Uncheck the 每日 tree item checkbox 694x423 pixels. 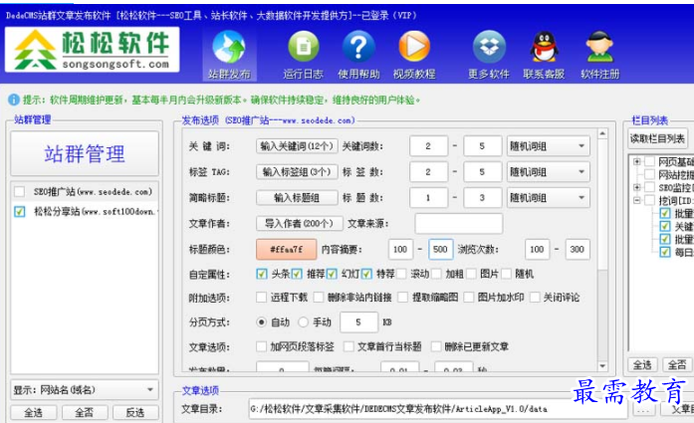(x=665, y=252)
